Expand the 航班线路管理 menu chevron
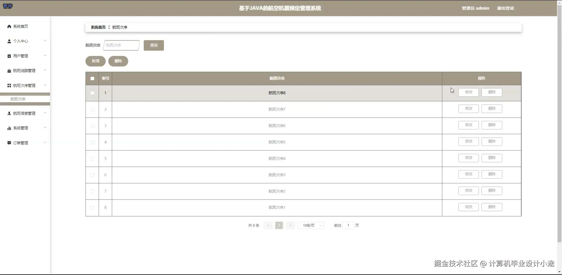This screenshot has height=275, width=562. coord(45,70)
